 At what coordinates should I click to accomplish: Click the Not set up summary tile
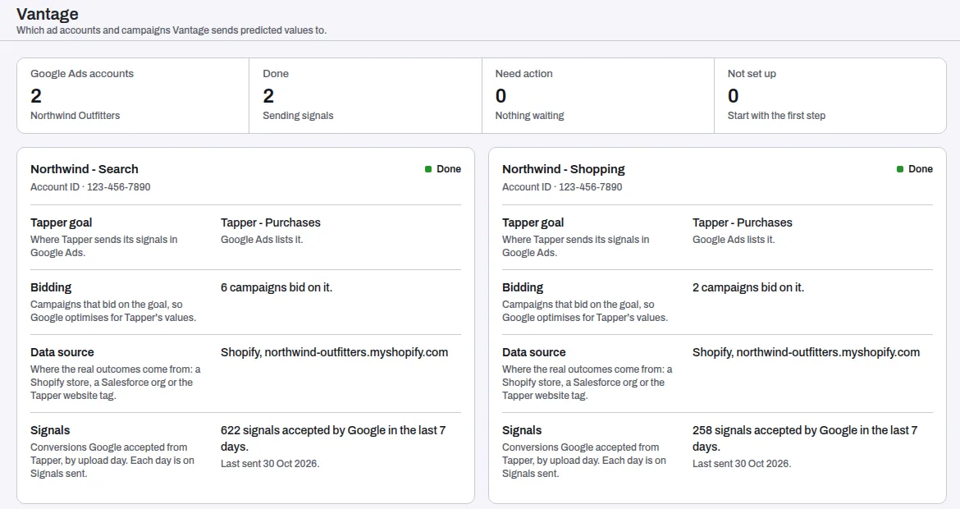point(830,95)
